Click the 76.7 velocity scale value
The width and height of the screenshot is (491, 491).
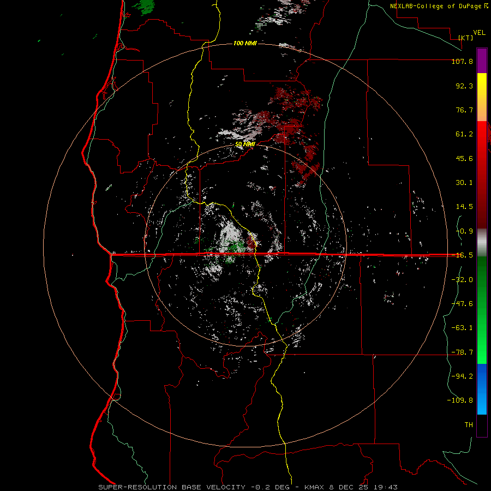click(x=464, y=110)
